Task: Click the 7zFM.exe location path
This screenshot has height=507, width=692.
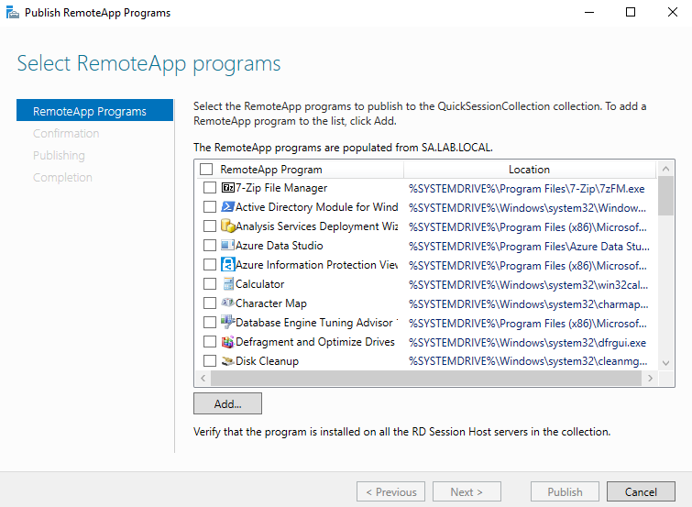Action: click(526, 189)
